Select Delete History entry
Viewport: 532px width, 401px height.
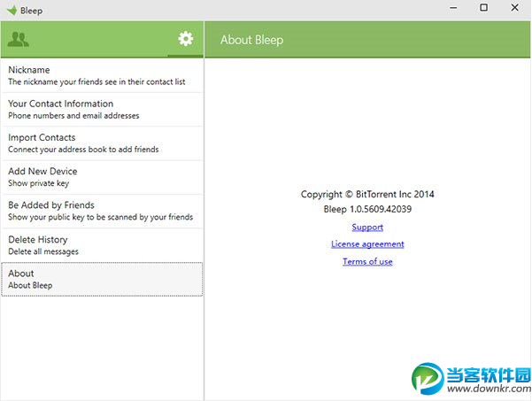102,245
